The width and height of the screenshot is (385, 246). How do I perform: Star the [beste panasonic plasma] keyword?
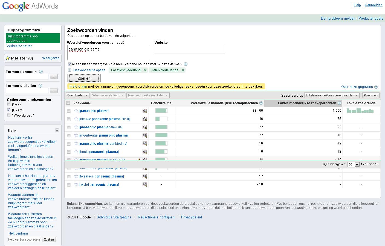(76, 152)
